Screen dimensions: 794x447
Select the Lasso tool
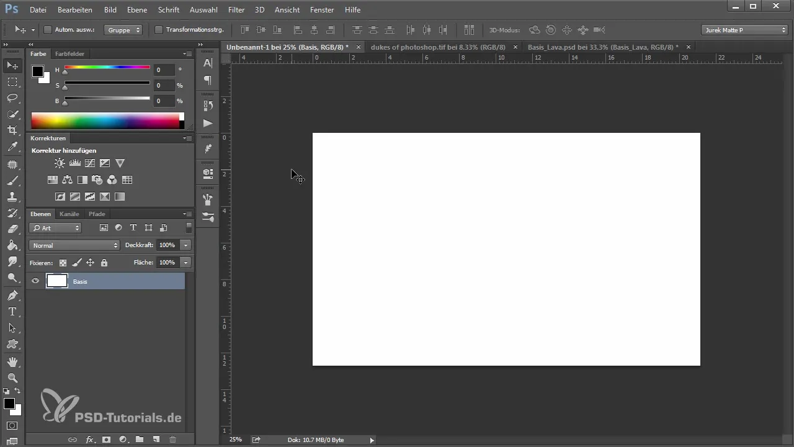(x=12, y=97)
